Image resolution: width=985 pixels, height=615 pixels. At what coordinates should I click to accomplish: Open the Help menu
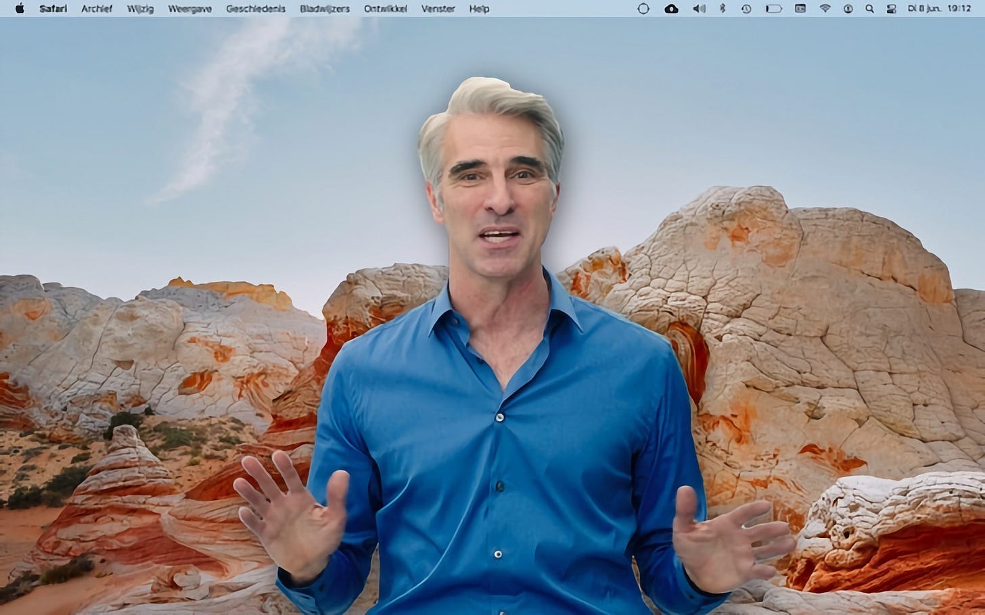click(479, 9)
